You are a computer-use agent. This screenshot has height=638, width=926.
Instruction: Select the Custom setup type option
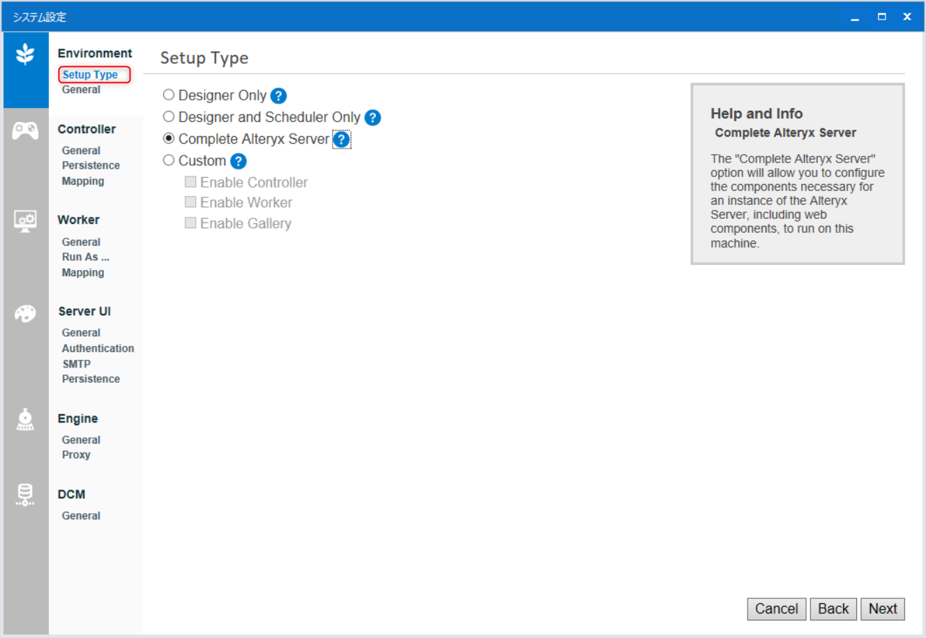coord(168,160)
